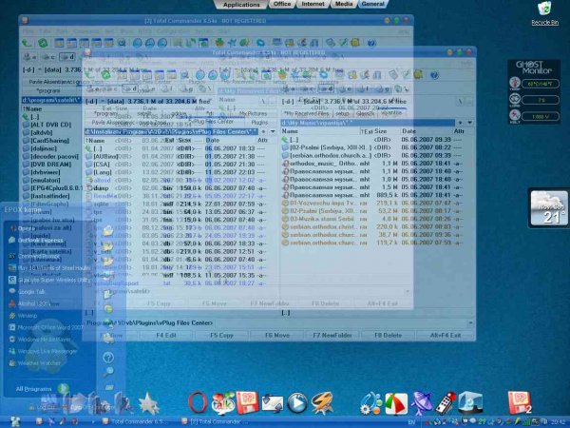Open the red PP floppy icon labeled 2

tap(520, 402)
